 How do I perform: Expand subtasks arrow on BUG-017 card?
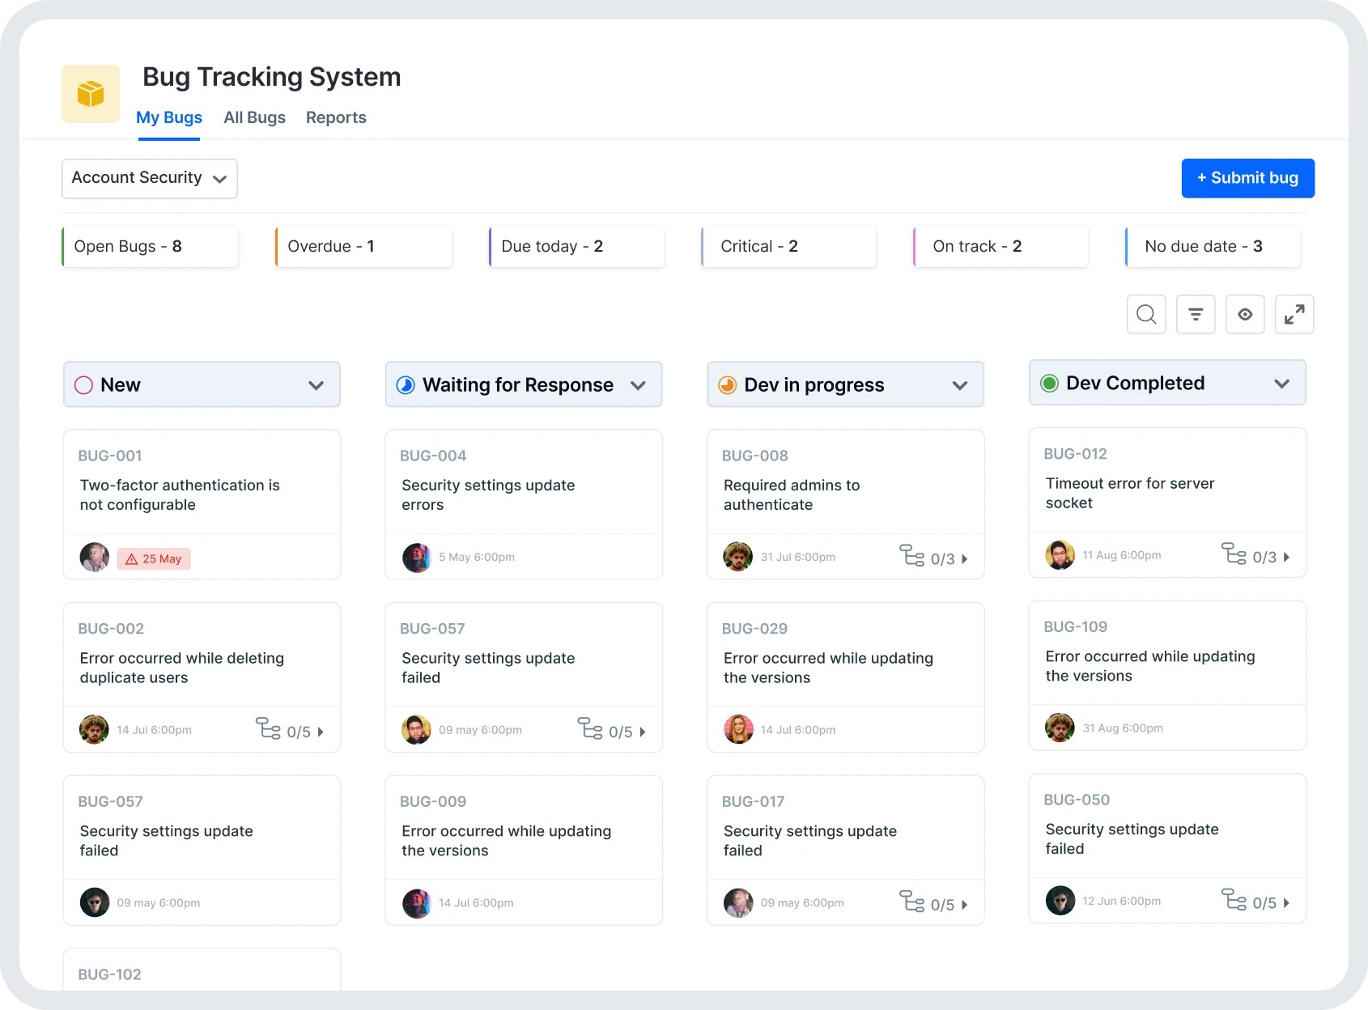[964, 905]
